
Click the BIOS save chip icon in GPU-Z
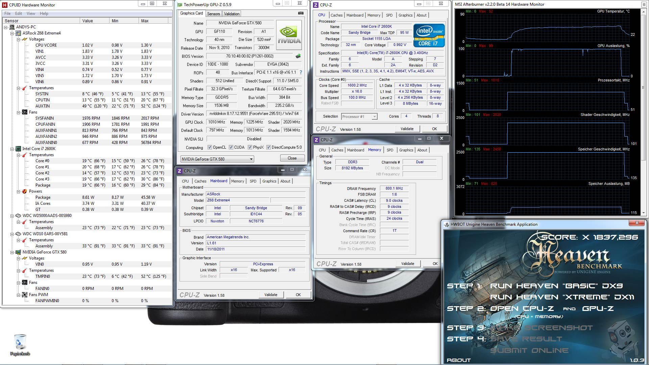(298, 56)
